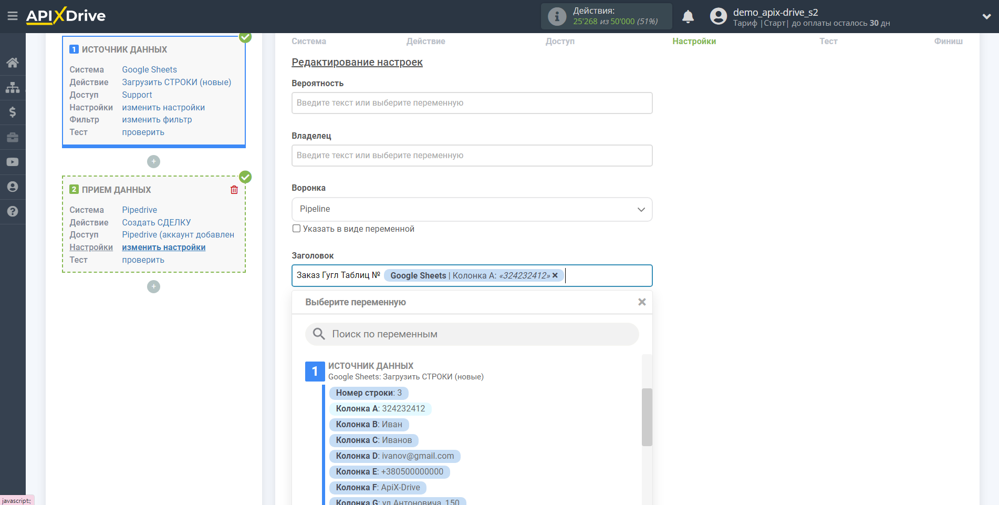
Task: Go to the Настройки step tab
Action: point(694,41)
